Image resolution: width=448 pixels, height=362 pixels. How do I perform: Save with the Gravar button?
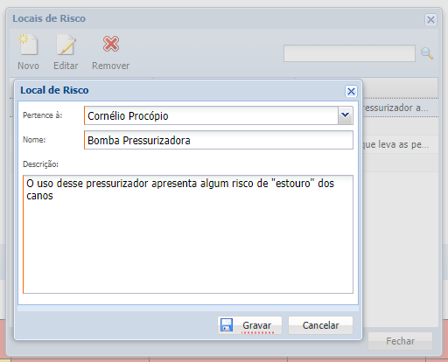click(x=249, y=325)
